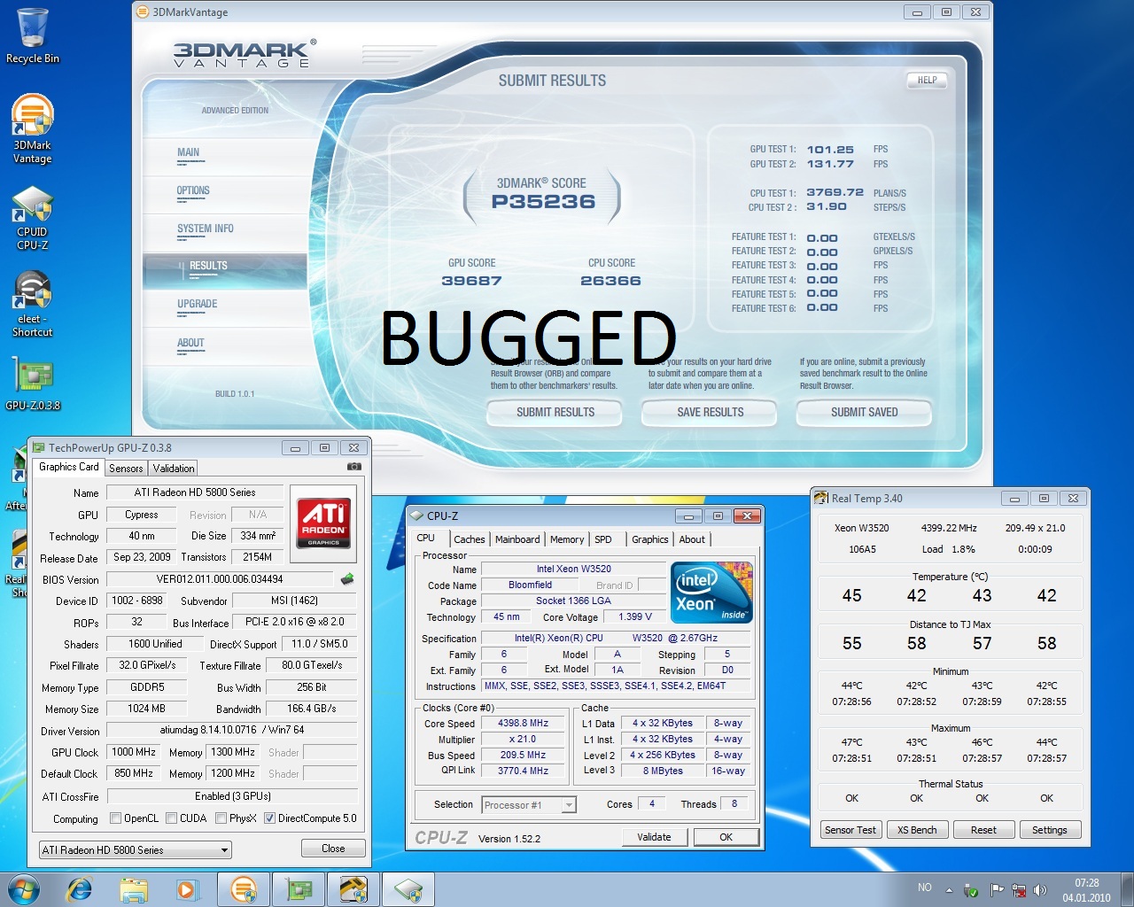Image resolution: width=1134 pixels, height=907 pixels.
Task: Open Windows Media Player from the taskbar
Action: click(188, 889)
